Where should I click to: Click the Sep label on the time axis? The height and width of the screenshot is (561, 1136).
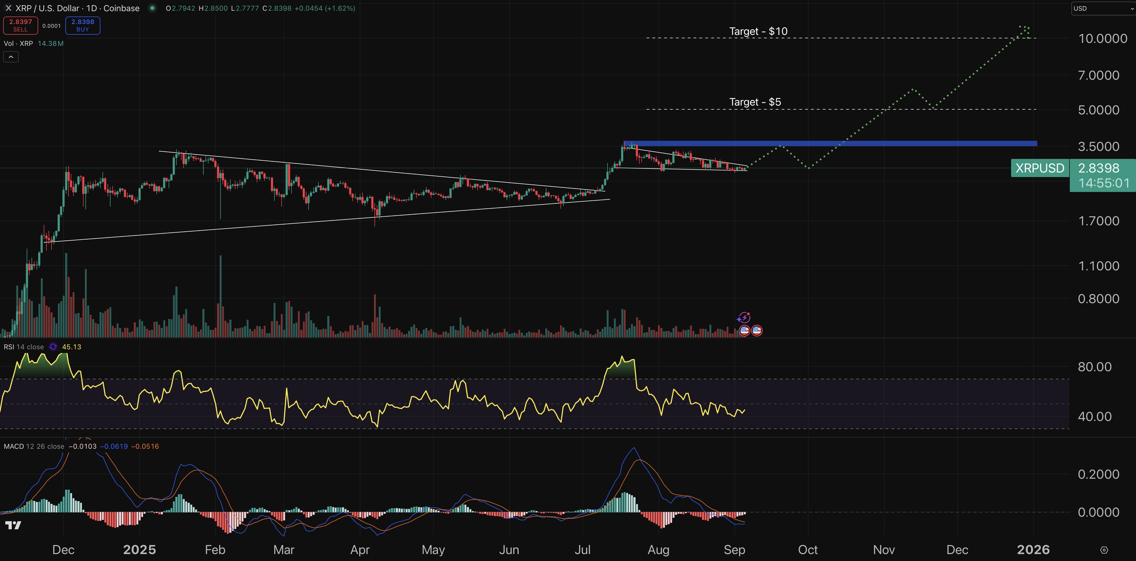coord(735,550)
